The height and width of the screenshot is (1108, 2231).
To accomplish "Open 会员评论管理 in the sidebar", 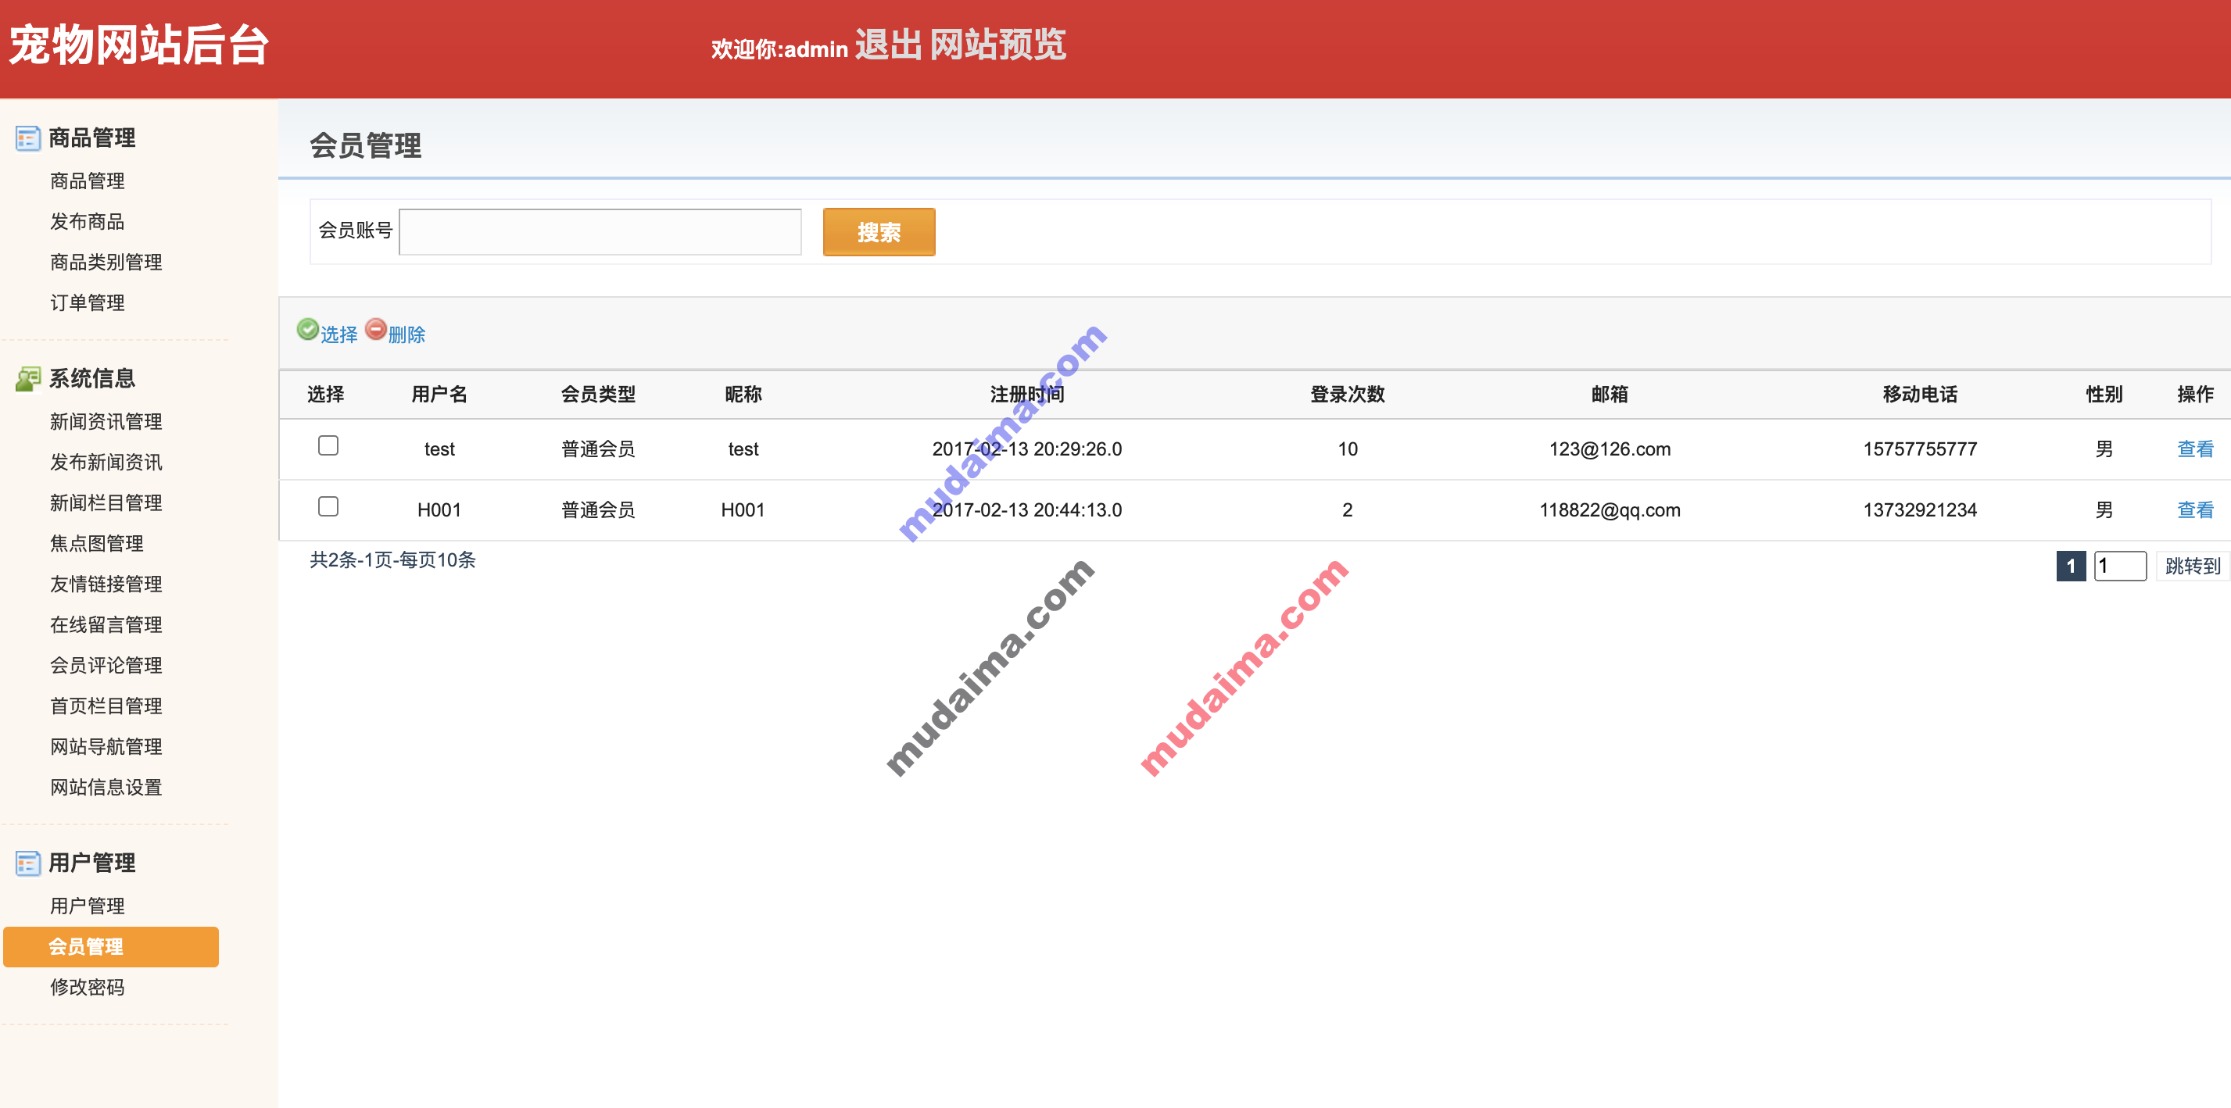I will [106, 666].
